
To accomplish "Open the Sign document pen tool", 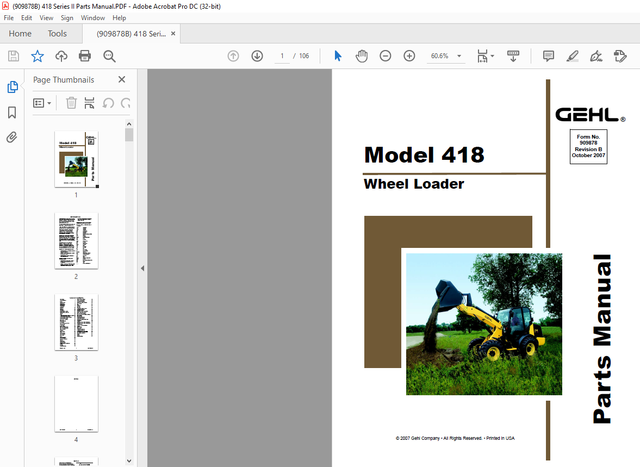I will coord(596,56).
